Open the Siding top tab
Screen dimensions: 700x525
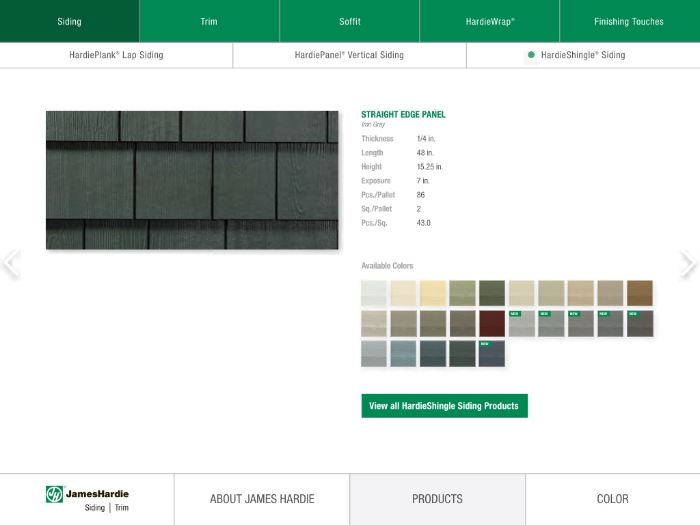(x=70, y=21)
